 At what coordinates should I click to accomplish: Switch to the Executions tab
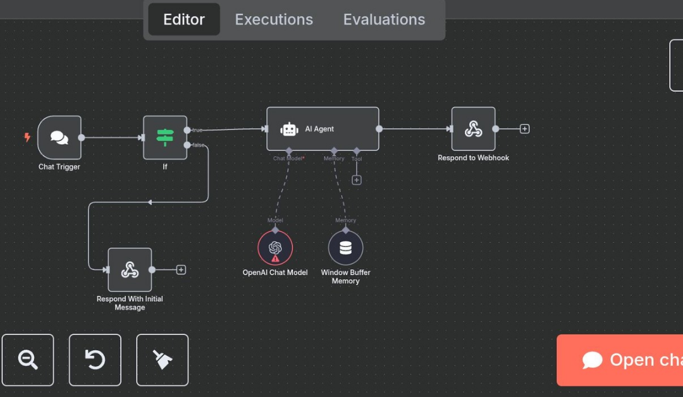tap(273, 20)
